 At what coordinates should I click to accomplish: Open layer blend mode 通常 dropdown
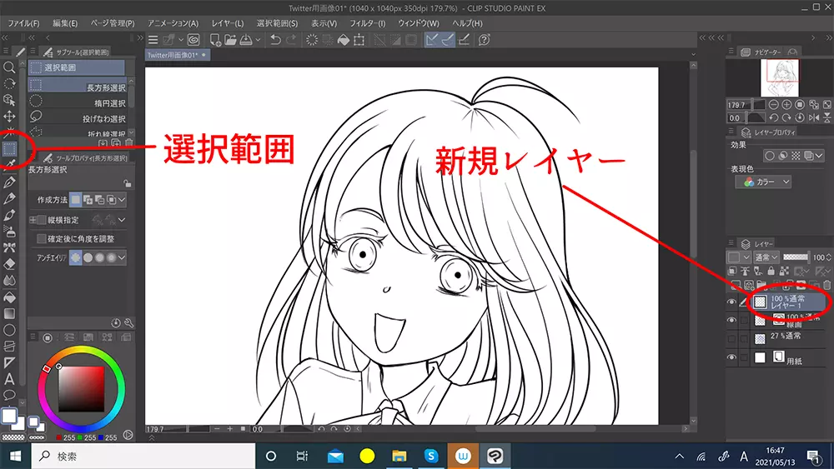pyautogui.click(x=766, y=257)
